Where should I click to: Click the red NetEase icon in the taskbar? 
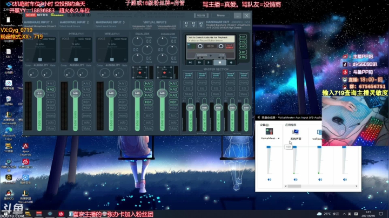(x=61, y=214)
